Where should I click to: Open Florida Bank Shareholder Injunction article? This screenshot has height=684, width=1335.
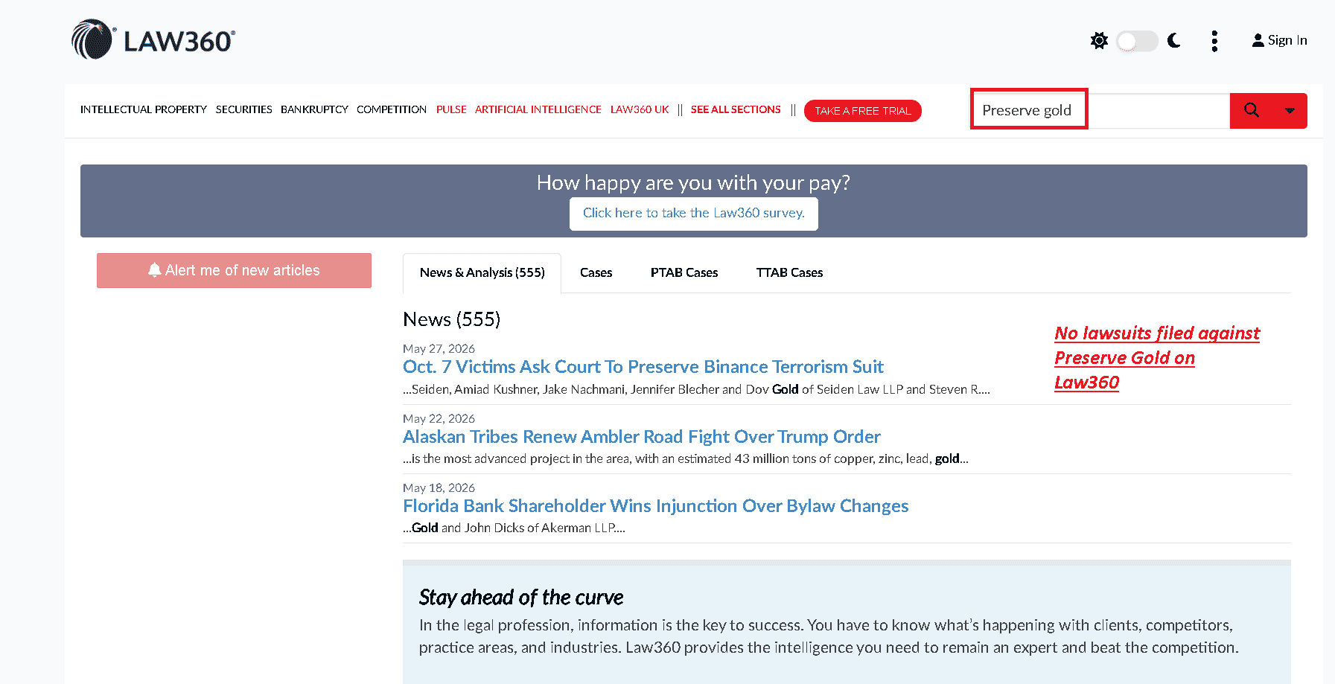click(655, 506)
